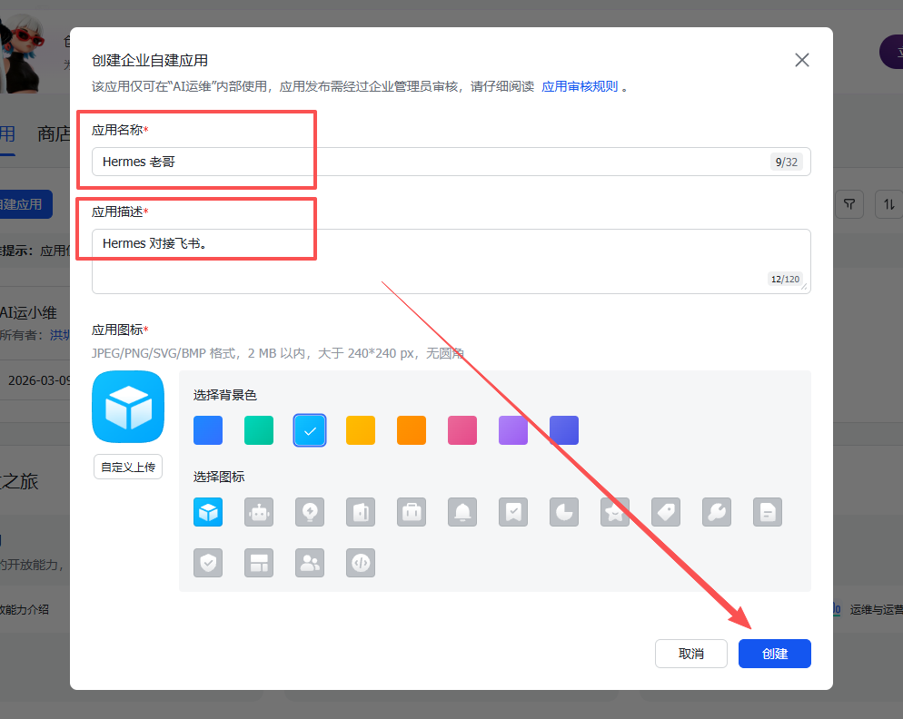Choose the price tag icon
The width and height of the screenshot is (903, 719).
click(x=666, y=512)
